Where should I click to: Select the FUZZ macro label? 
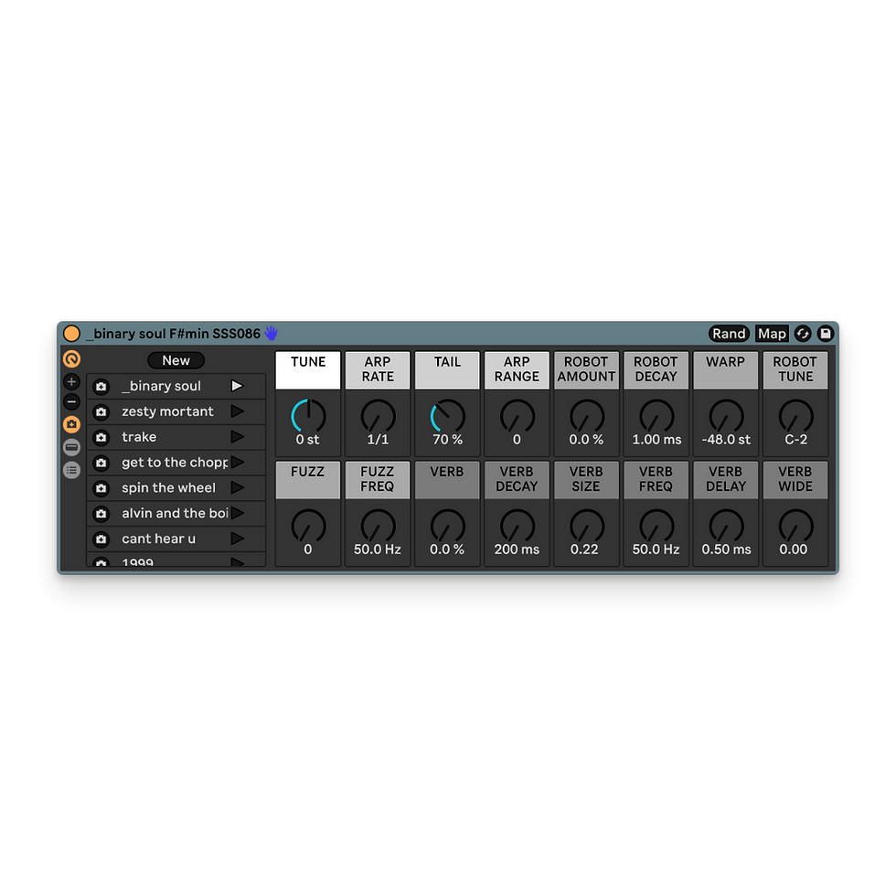pyautogui.click(x=308, y=479)
